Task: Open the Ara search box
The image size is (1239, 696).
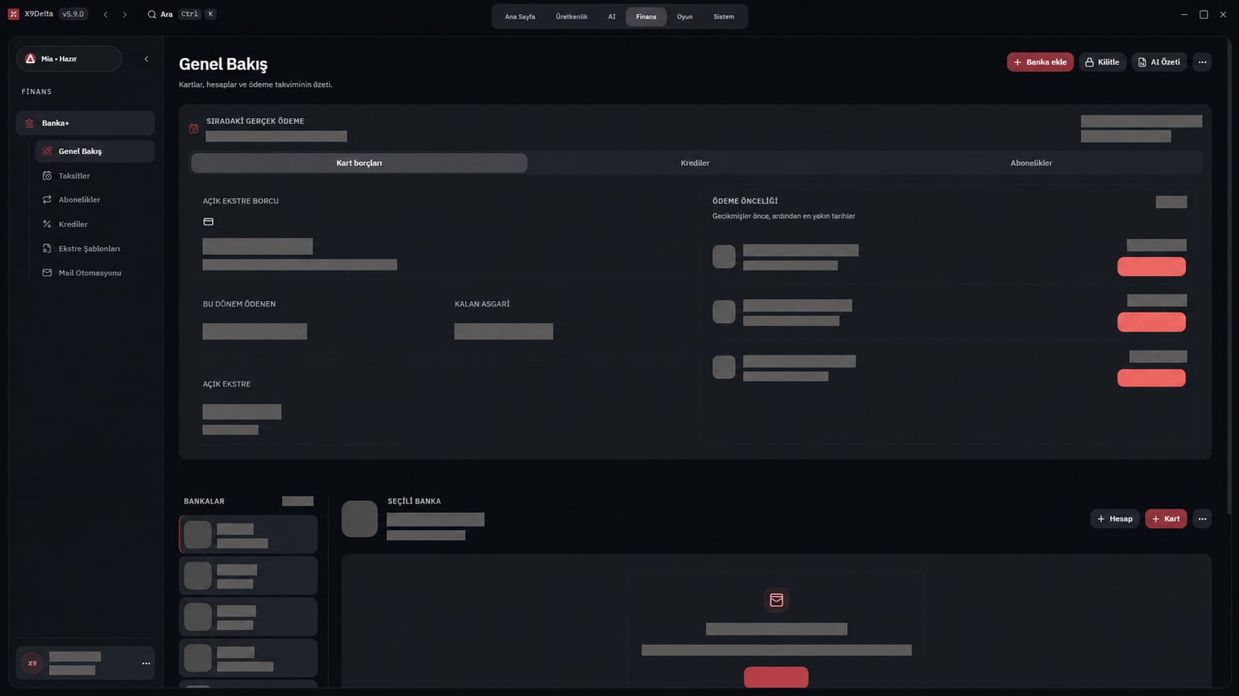Action: tap(182, 14)
